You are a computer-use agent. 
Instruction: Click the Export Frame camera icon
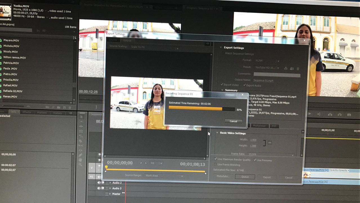349,115
